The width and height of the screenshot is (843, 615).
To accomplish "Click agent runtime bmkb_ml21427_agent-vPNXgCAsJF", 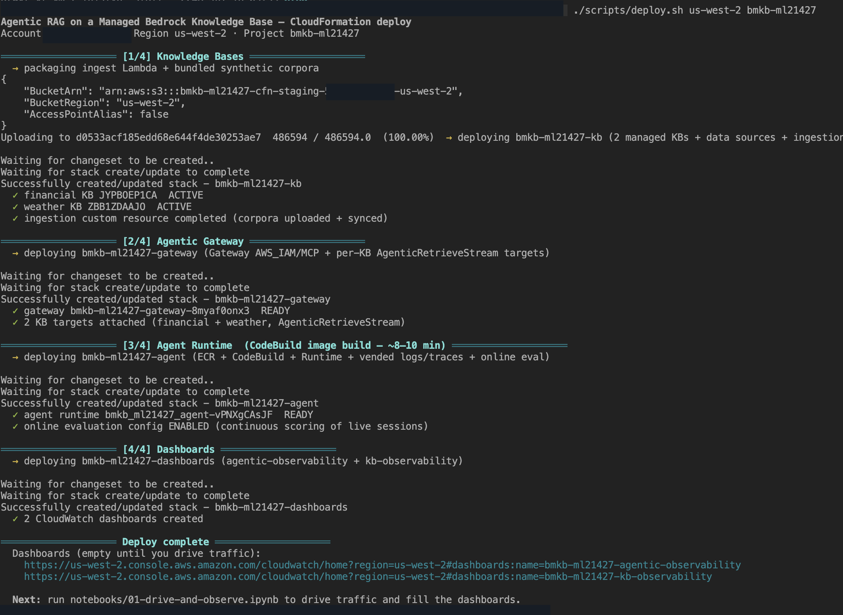I will [189, 415].
